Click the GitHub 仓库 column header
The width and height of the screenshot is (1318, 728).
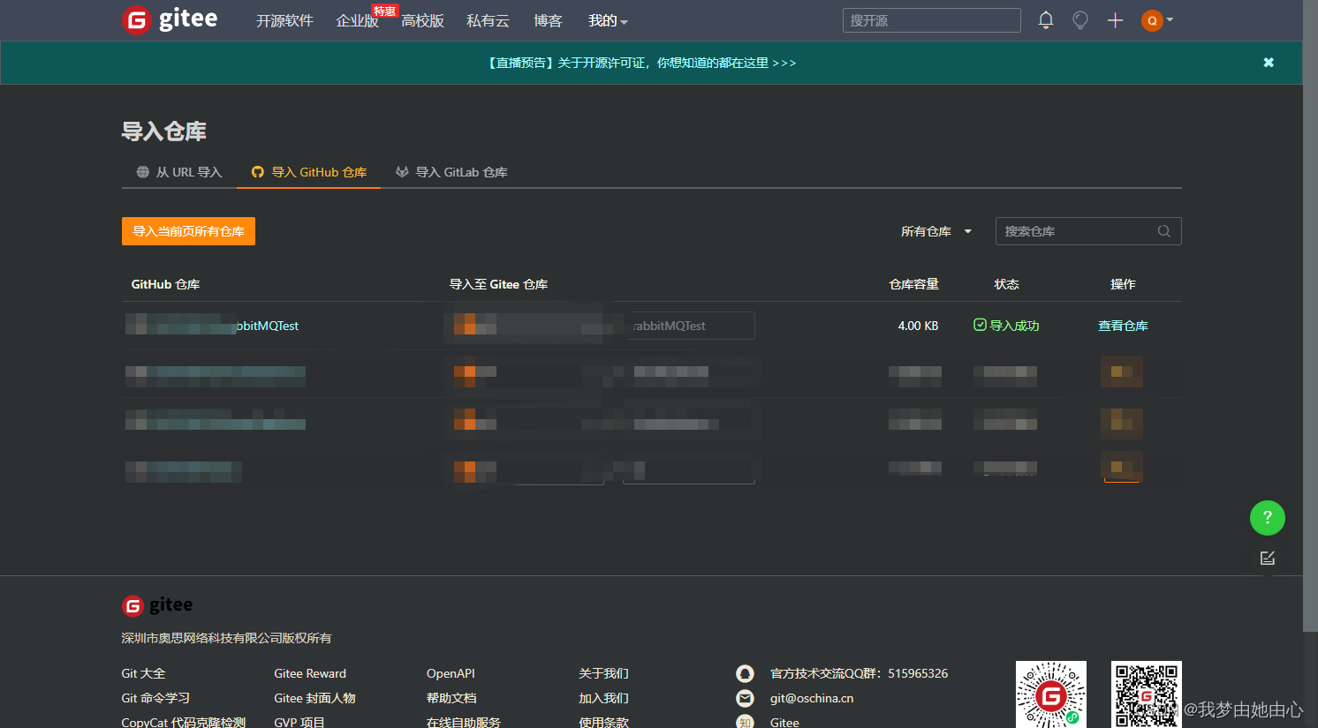[x=165, y=284]
